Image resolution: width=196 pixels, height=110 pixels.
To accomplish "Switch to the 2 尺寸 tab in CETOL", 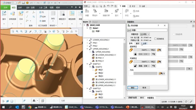I will (x=132, y=6).
